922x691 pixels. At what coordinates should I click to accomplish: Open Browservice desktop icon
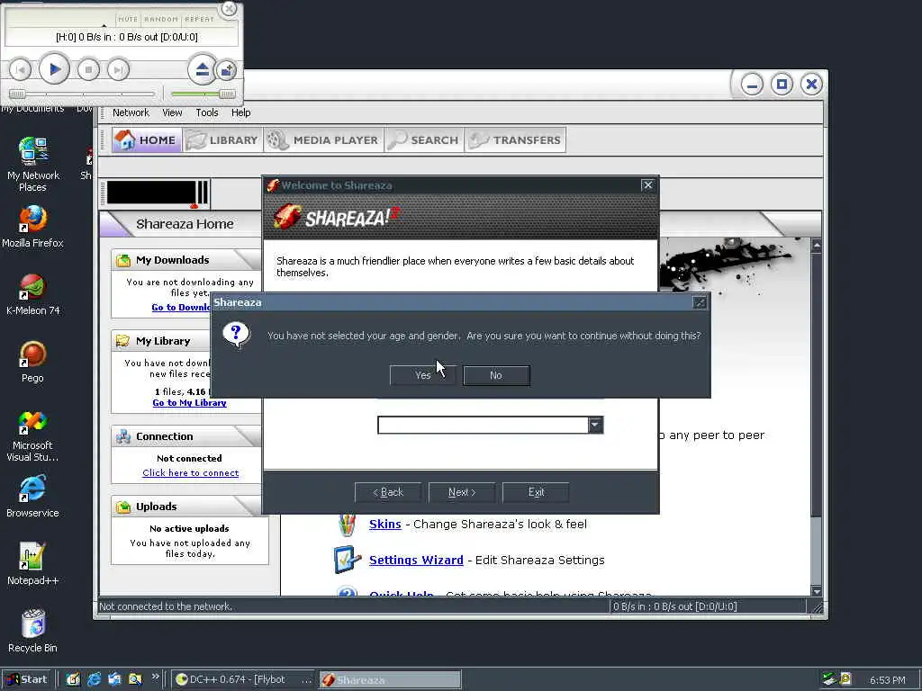[x=33, y=497]
